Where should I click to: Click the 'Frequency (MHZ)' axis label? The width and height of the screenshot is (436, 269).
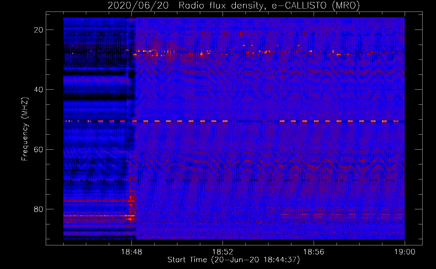[x=25, y=129]
